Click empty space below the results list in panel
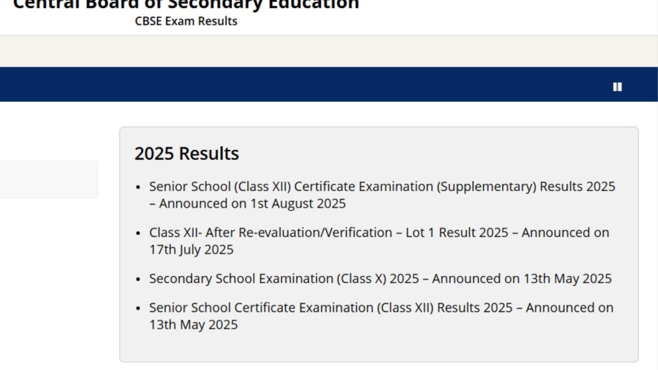This screenshot has width=658, height=370. point(378,346)
